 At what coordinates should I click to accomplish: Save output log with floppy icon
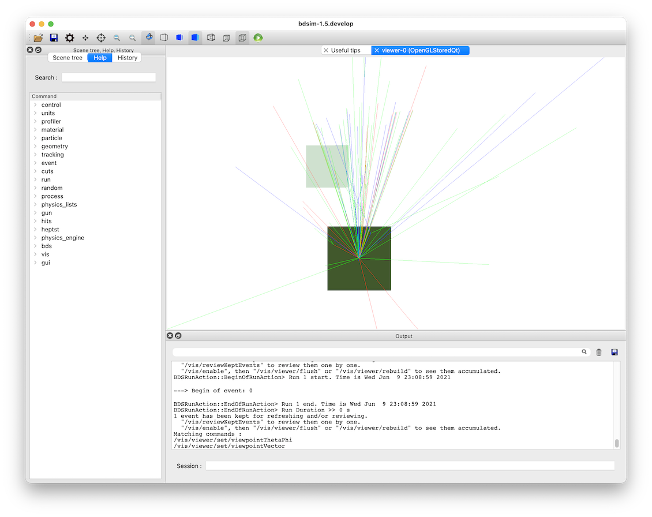pos(614,353)
